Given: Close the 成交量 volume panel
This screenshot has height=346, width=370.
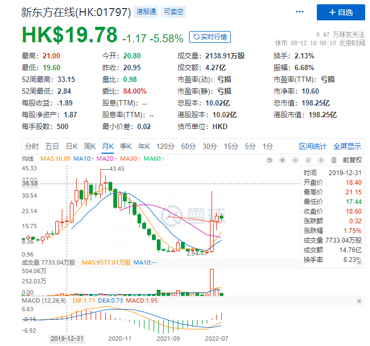Looking at the screenshot, I should [x=359, y=262].
